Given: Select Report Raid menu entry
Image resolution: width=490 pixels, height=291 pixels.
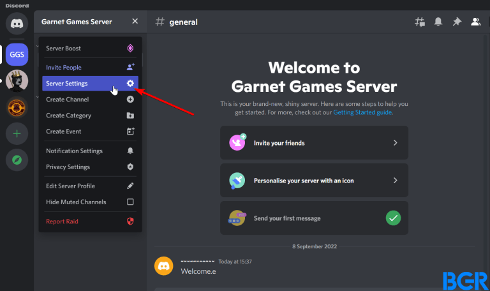Looking at the screenshot, I should (90, 221).
